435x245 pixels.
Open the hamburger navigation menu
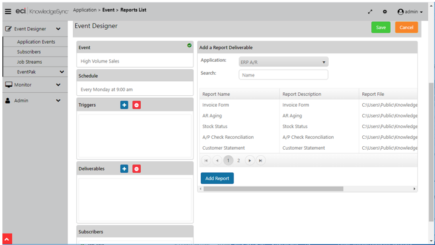coord(8,12)
